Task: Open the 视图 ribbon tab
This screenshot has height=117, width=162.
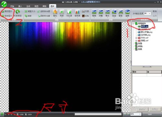Action: pyautogui.click(x=36, y=6)
